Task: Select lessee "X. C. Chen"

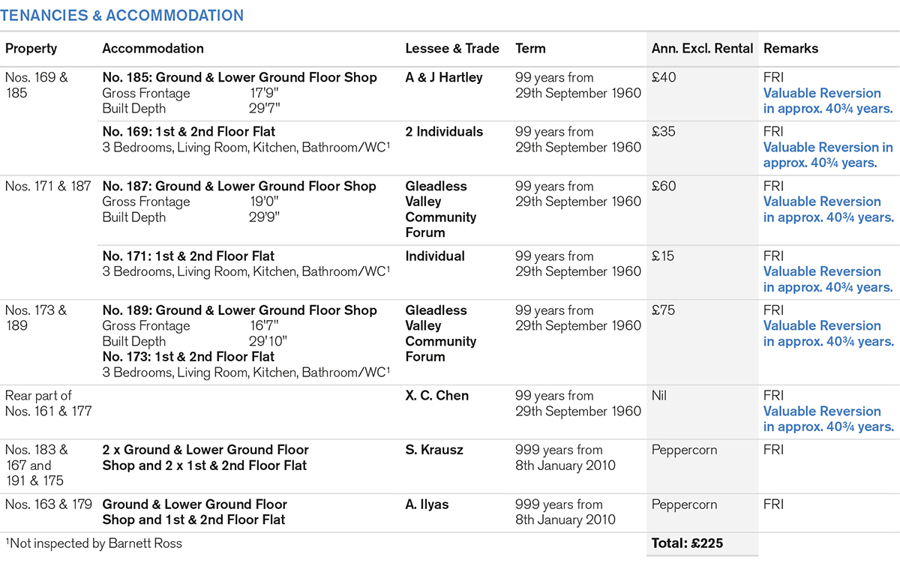Action: [437, 396]
